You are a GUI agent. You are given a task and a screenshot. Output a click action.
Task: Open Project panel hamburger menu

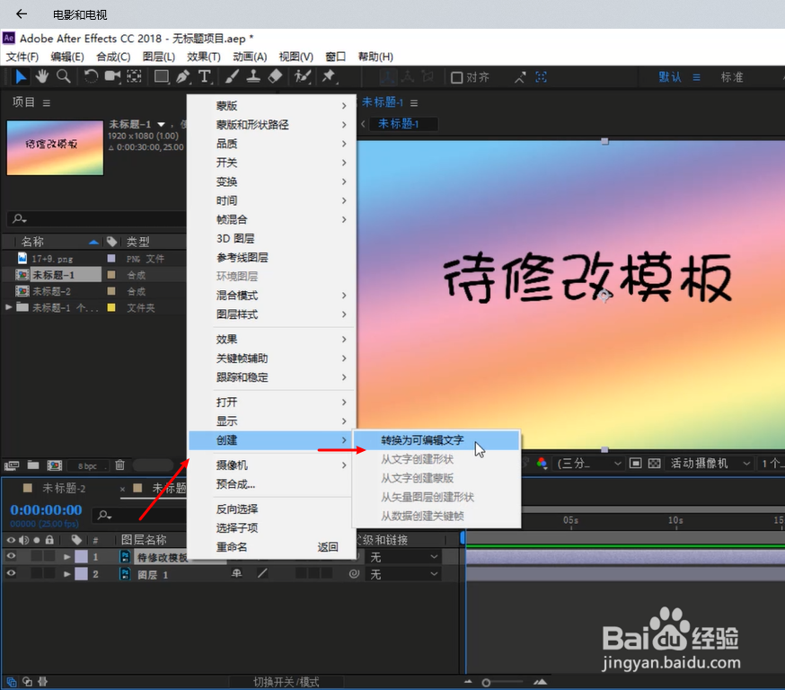click(47, 102)
